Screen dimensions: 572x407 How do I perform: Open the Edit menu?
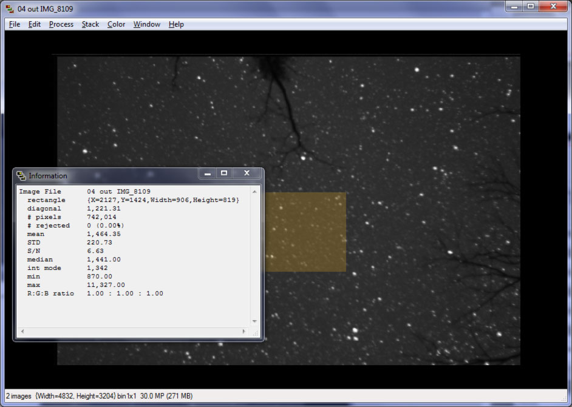pyautogui.click(x=33, y=24)
